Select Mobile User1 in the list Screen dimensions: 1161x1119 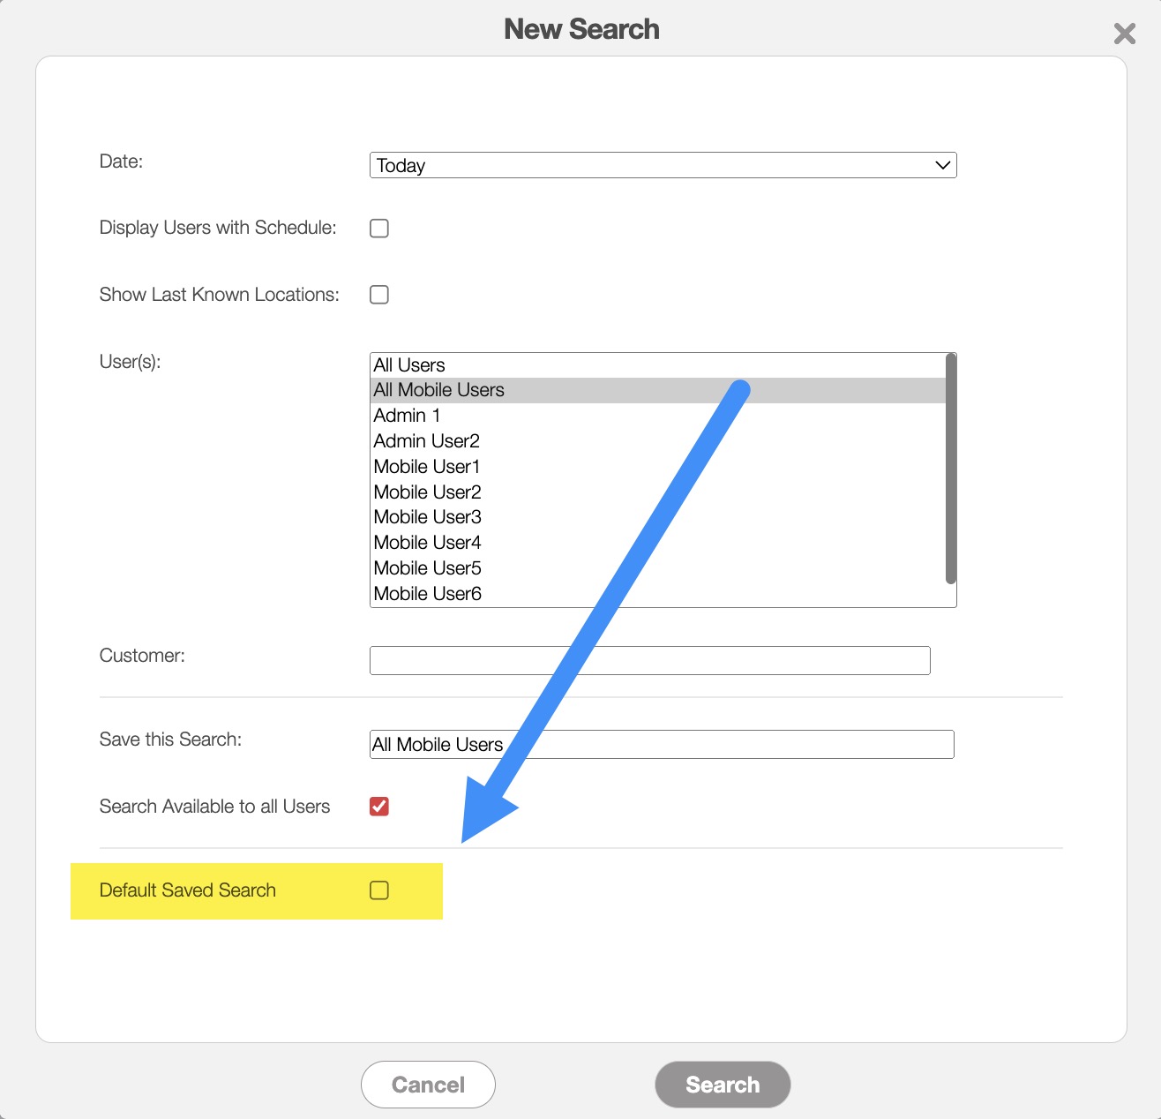[x=426, y=467]
